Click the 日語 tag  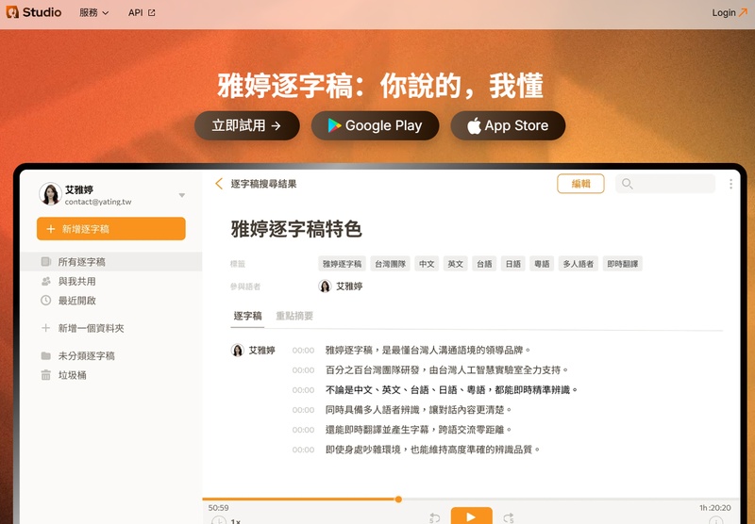coord(513,264)
